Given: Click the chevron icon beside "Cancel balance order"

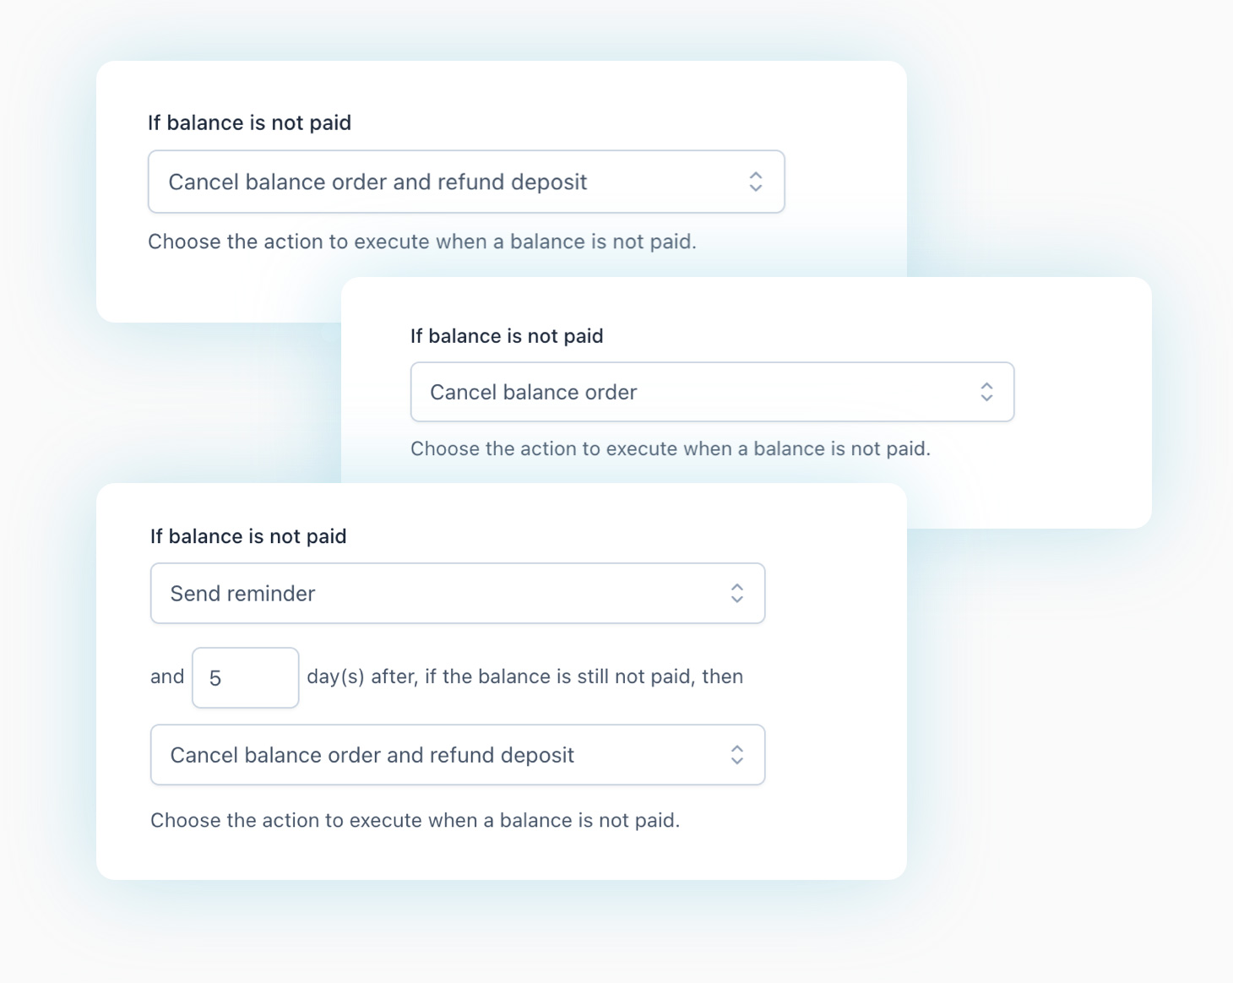Looking at the screenshot, I should point(986,392).
